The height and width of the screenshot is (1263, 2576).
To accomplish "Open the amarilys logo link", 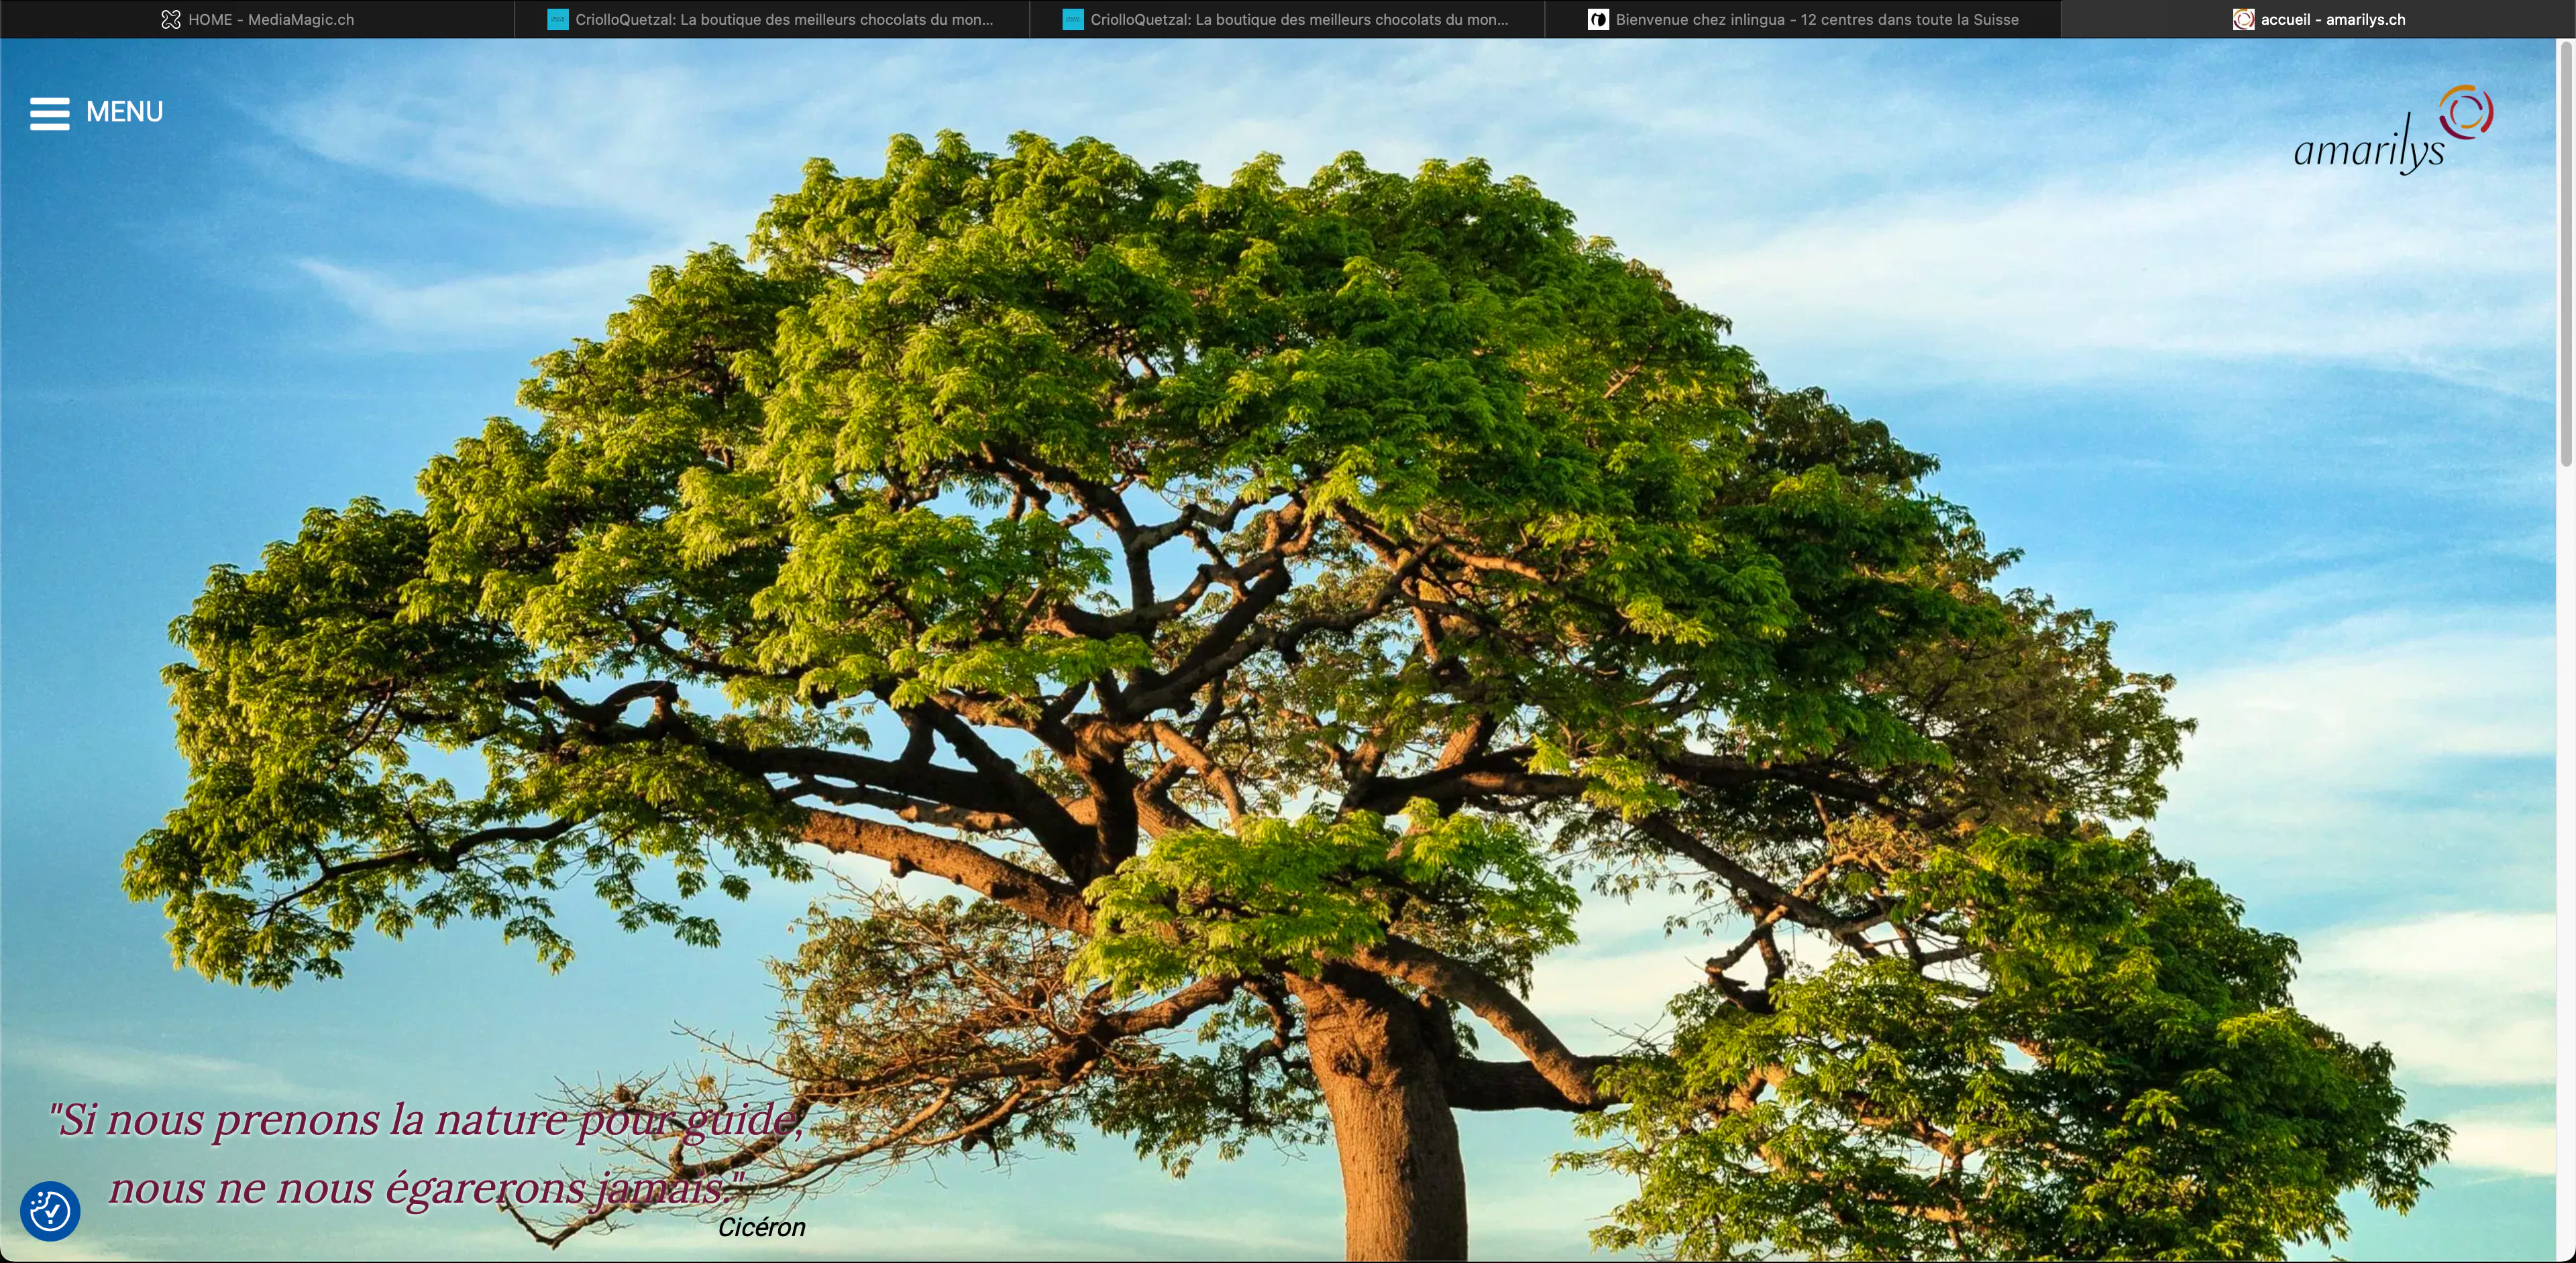I will point(2393,130).
